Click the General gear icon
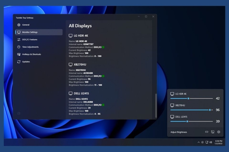The width and height of the screenshot is (229, 152). click(x=19, y=25)
